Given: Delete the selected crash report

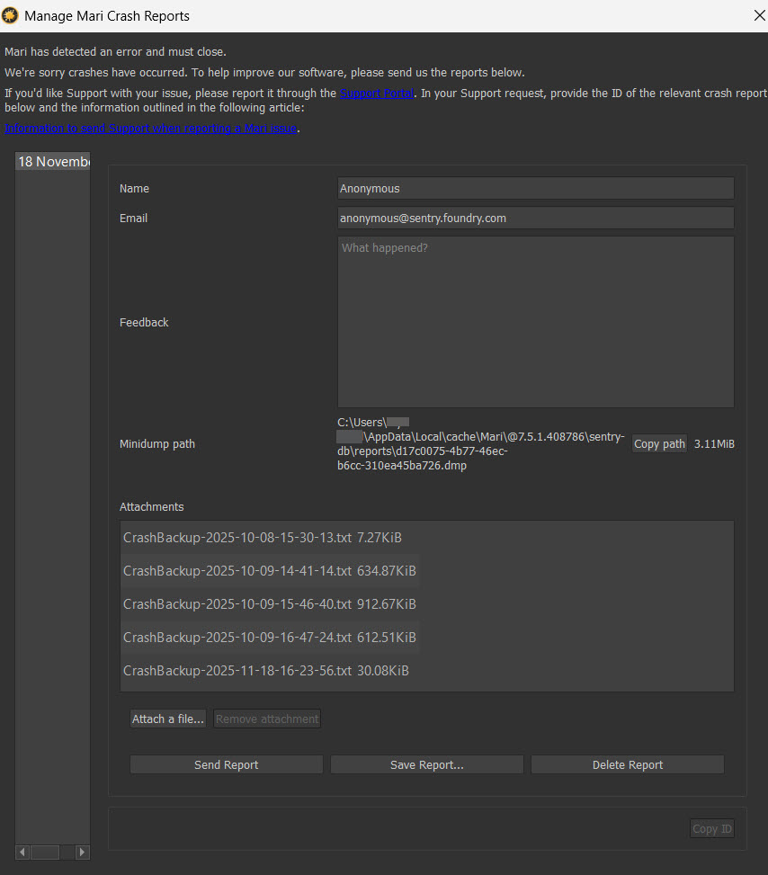Looking at the screenshot, I should (x=627, y=765).
